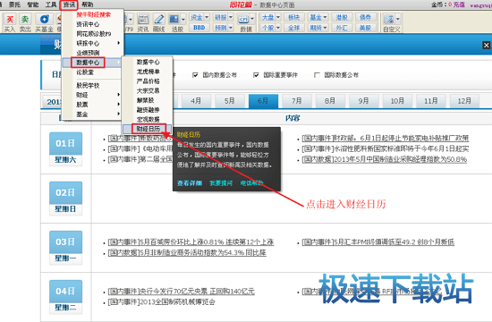Click the 债券 bonds toolbar button
This screenshot has height=322, width=492.
point(366,17)
